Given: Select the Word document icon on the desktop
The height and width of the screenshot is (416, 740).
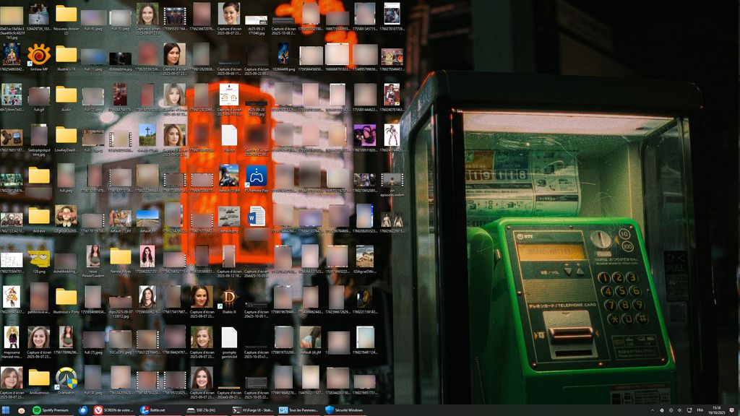Looking at the screenshot, I should click(x=257, y=217).
